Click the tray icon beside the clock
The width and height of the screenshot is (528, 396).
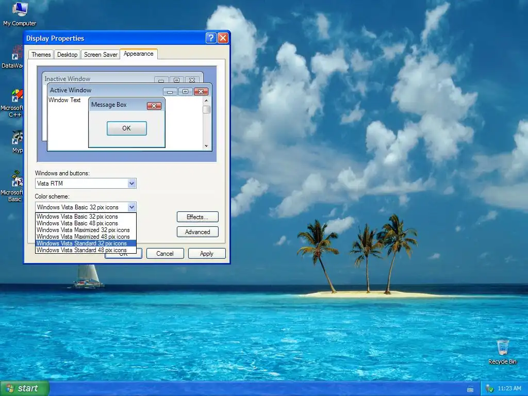490,389
